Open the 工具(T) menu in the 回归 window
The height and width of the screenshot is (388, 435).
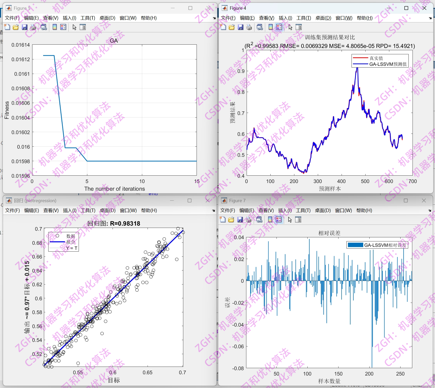(x=88, y=211)
